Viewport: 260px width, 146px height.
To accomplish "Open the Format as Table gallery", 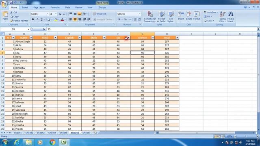I will (x=161, y=17).
